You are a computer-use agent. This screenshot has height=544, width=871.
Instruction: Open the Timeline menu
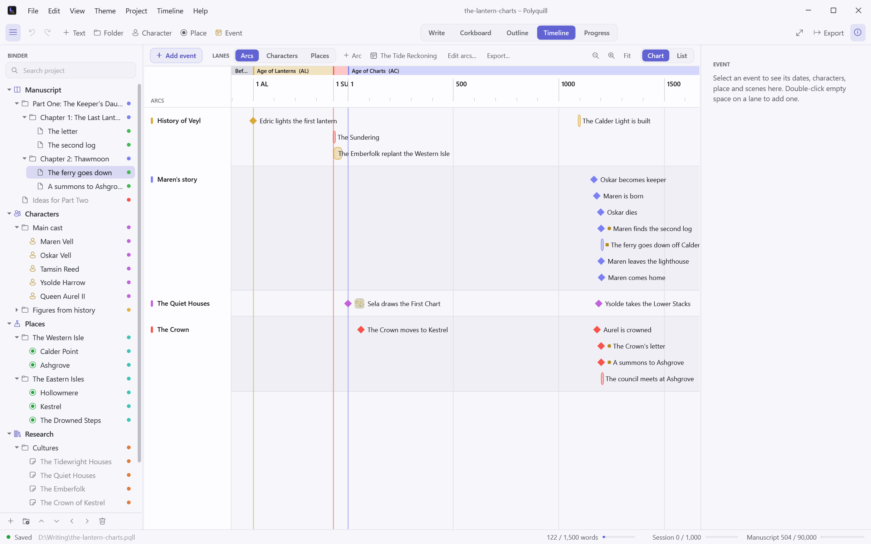170,11
